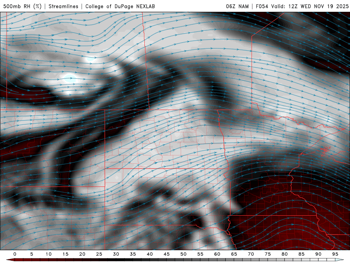Select the 75 value on the color scale
This screenshot has width=350, height=262.
[268, 254]
